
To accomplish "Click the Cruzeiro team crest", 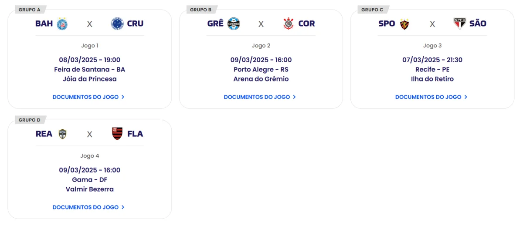I will coord(117,24).
